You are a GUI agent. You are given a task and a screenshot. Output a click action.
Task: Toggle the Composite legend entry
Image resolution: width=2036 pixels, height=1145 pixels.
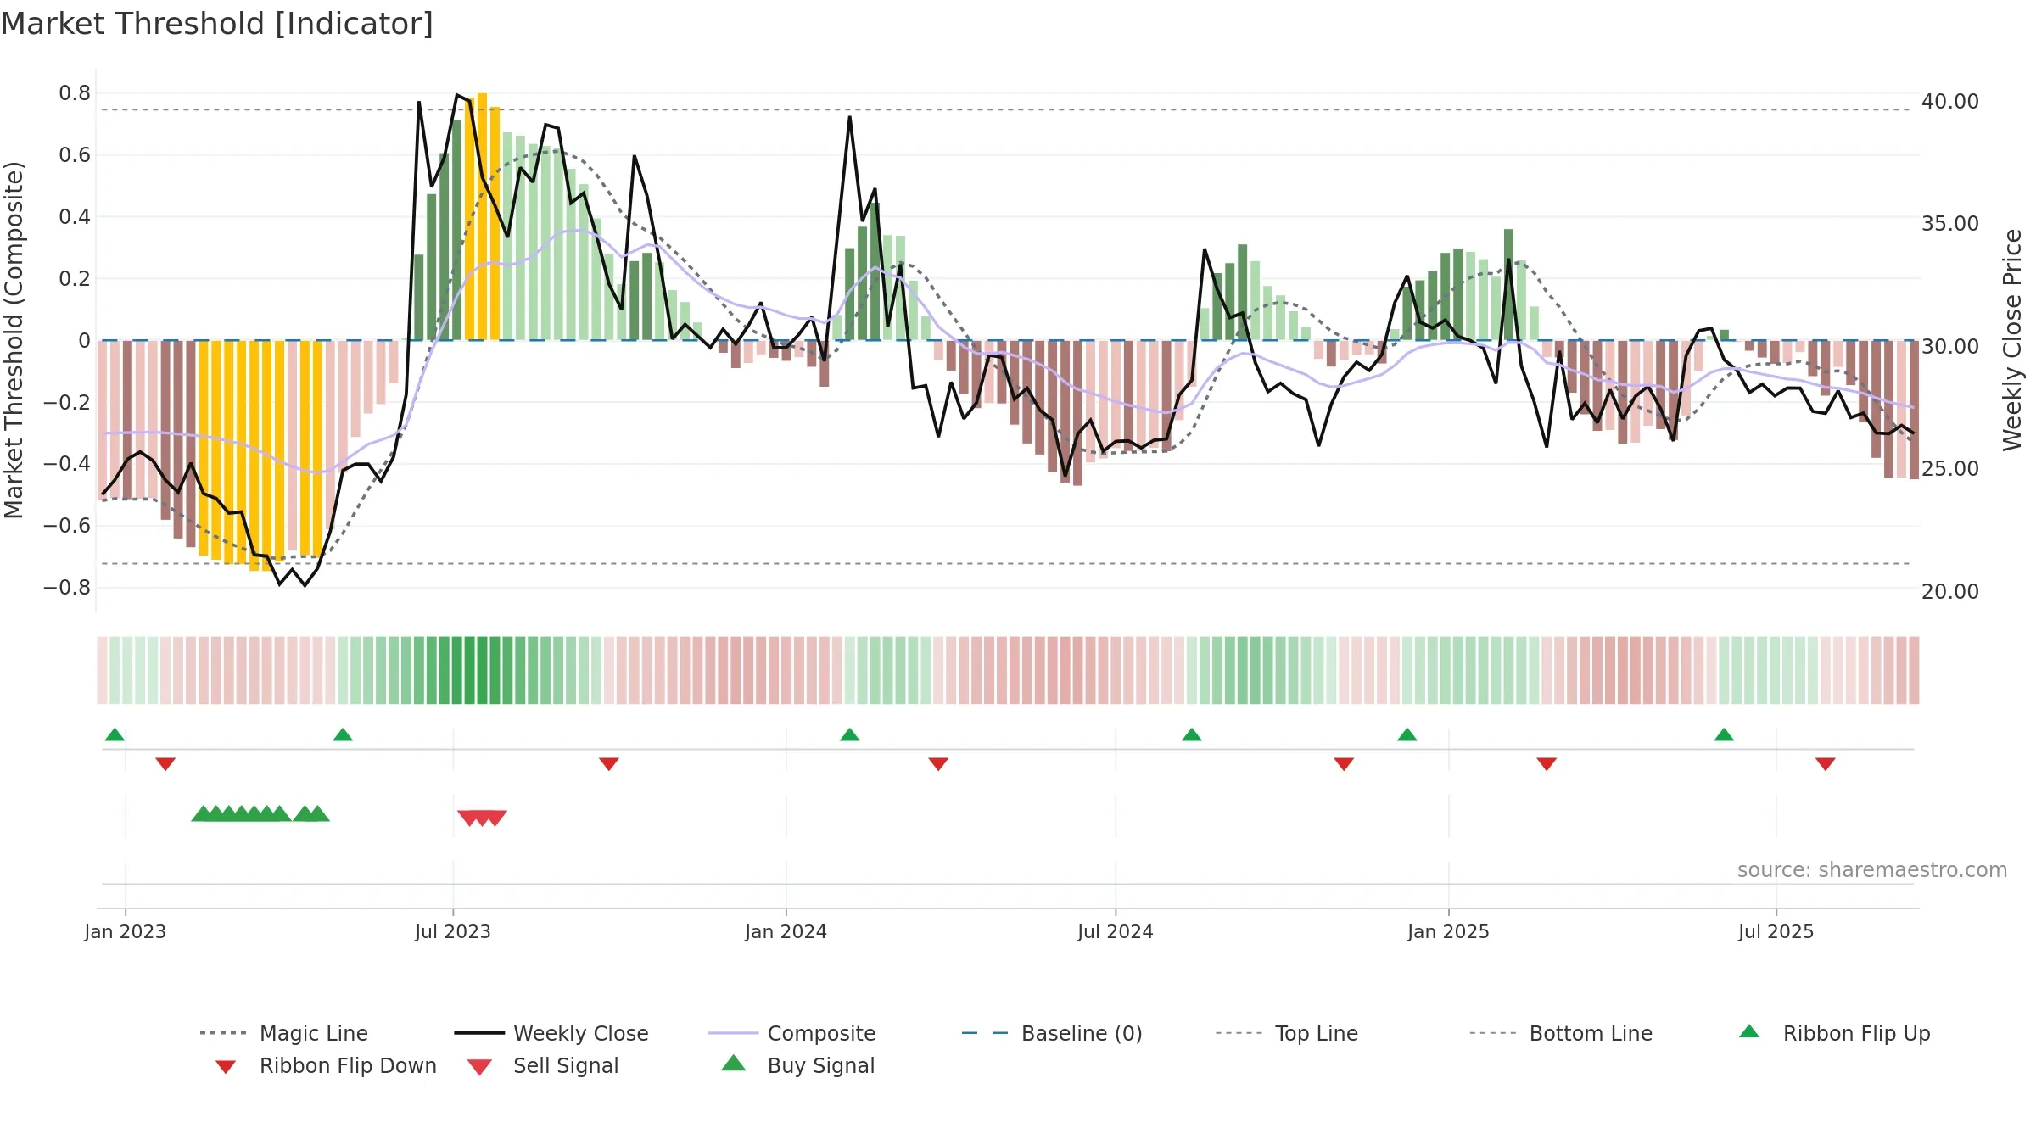pos(791,1033)
